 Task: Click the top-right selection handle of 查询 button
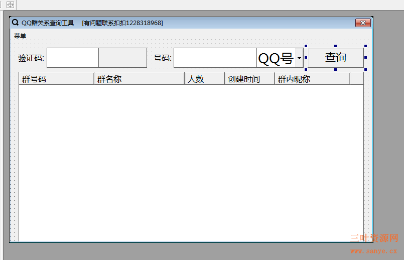(x=365, y=46)
